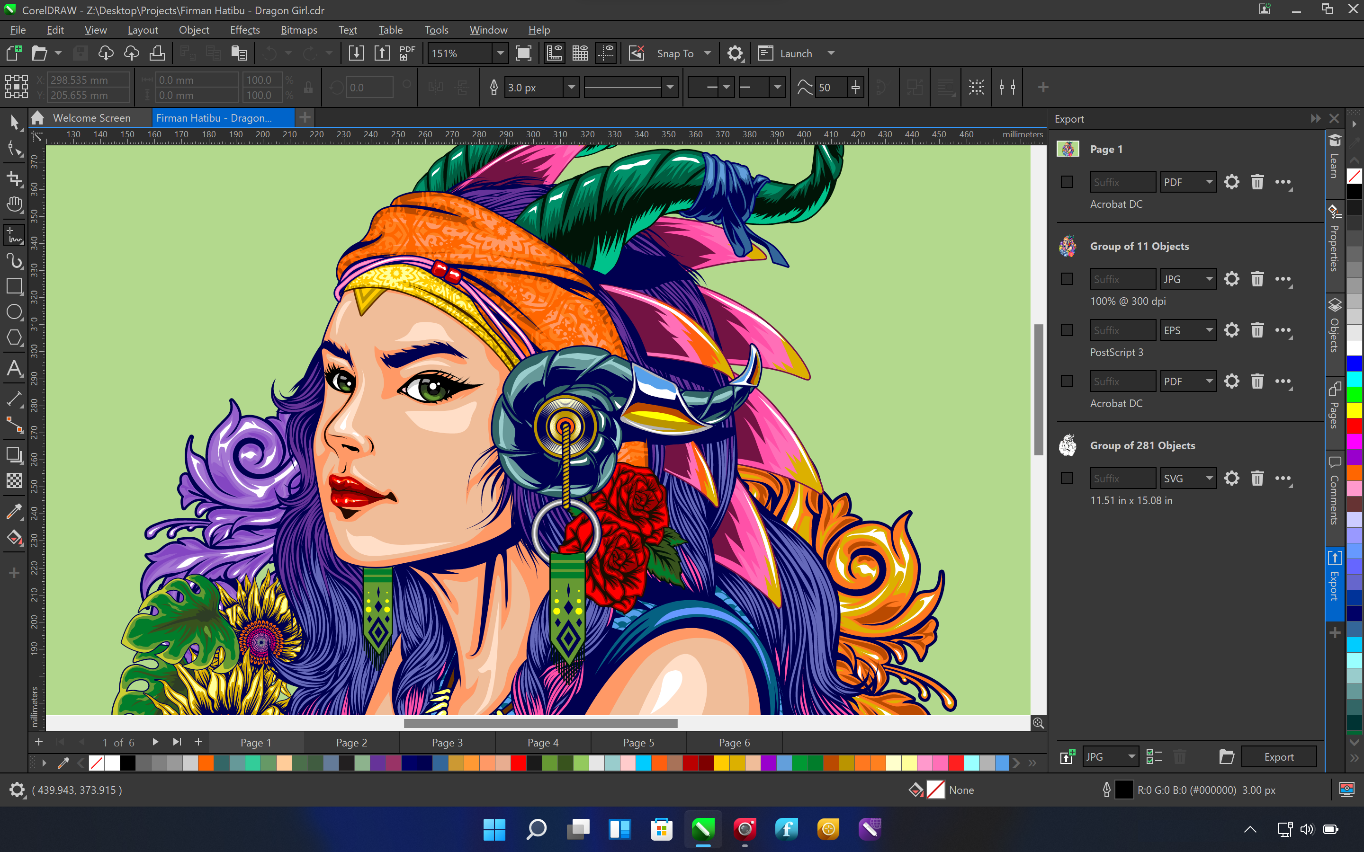Screen dimensions: 1364x852
Task: Click the Snap To settings icon
Action: [736, 53]
